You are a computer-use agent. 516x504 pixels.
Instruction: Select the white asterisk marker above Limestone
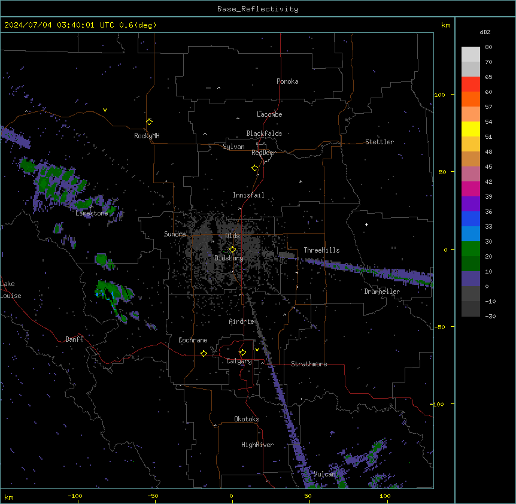point(92,207)
